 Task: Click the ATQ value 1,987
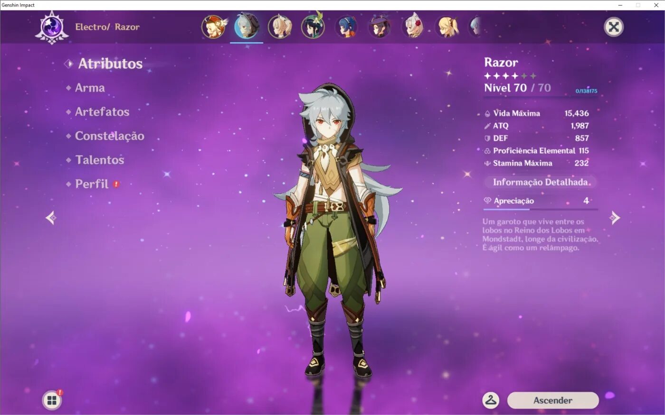[580, 126]
